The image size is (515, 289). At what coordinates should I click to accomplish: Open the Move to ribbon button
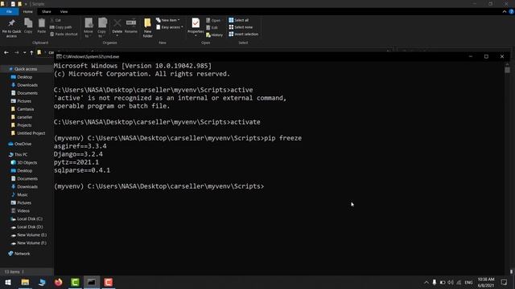(89, 28)
